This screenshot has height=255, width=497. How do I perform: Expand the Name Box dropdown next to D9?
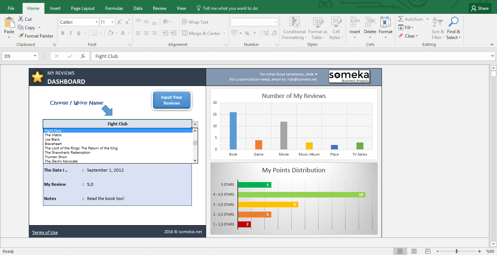click(x=35, y=56)
